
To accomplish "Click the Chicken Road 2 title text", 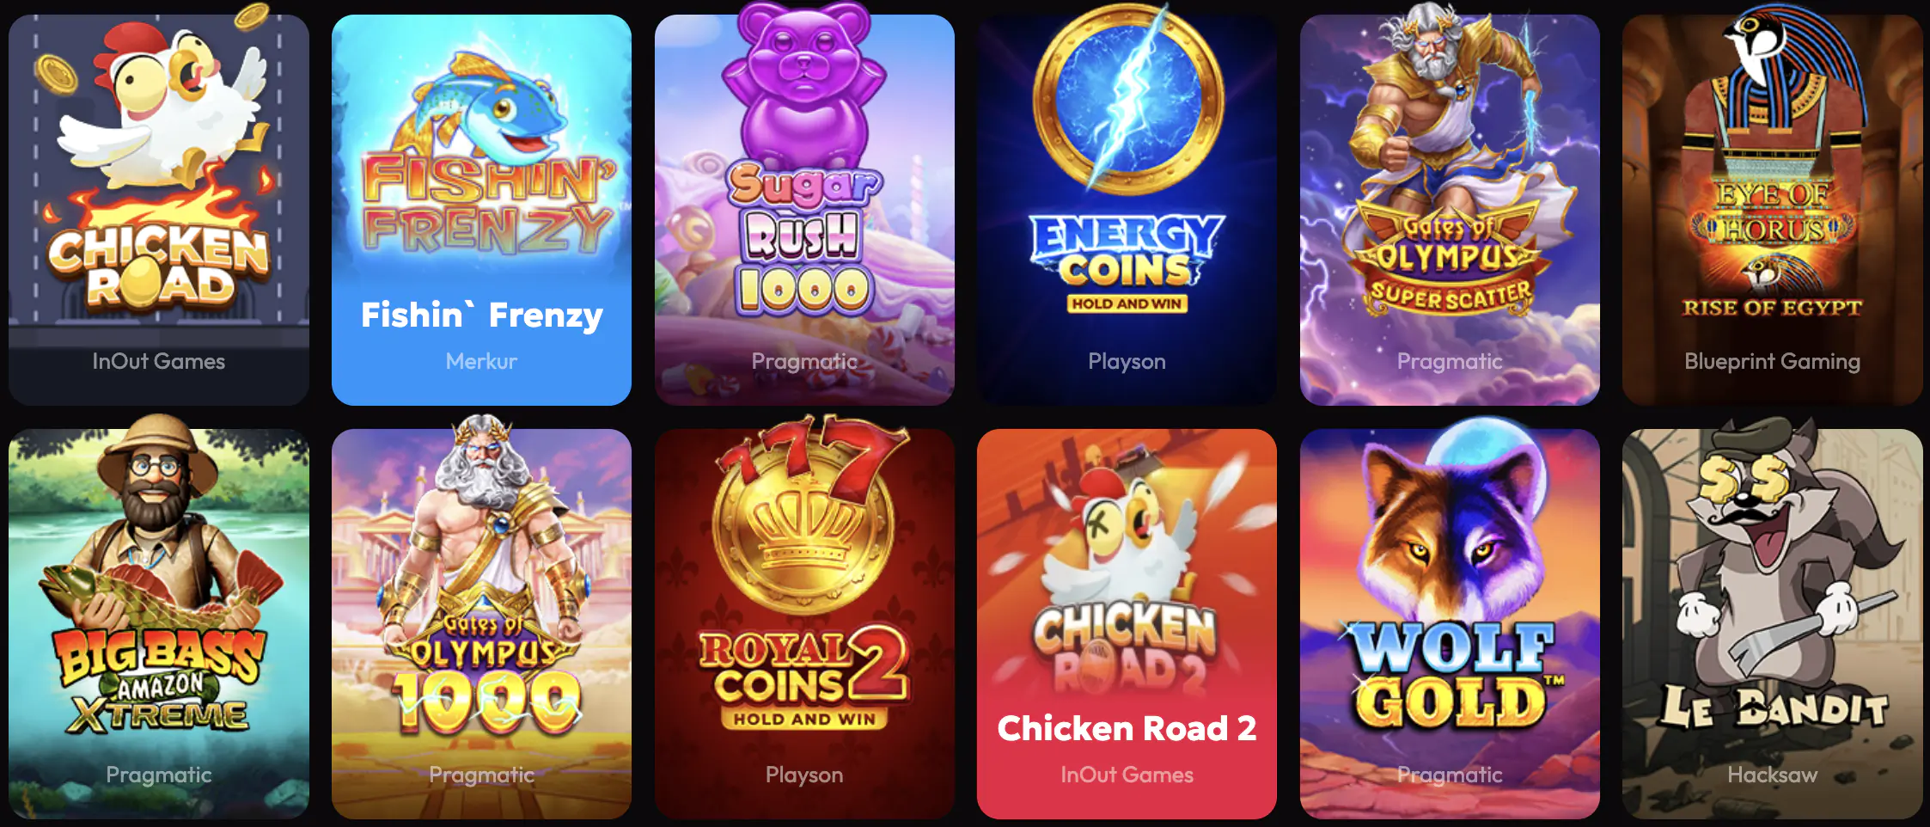I will [x=1127, y=729].
